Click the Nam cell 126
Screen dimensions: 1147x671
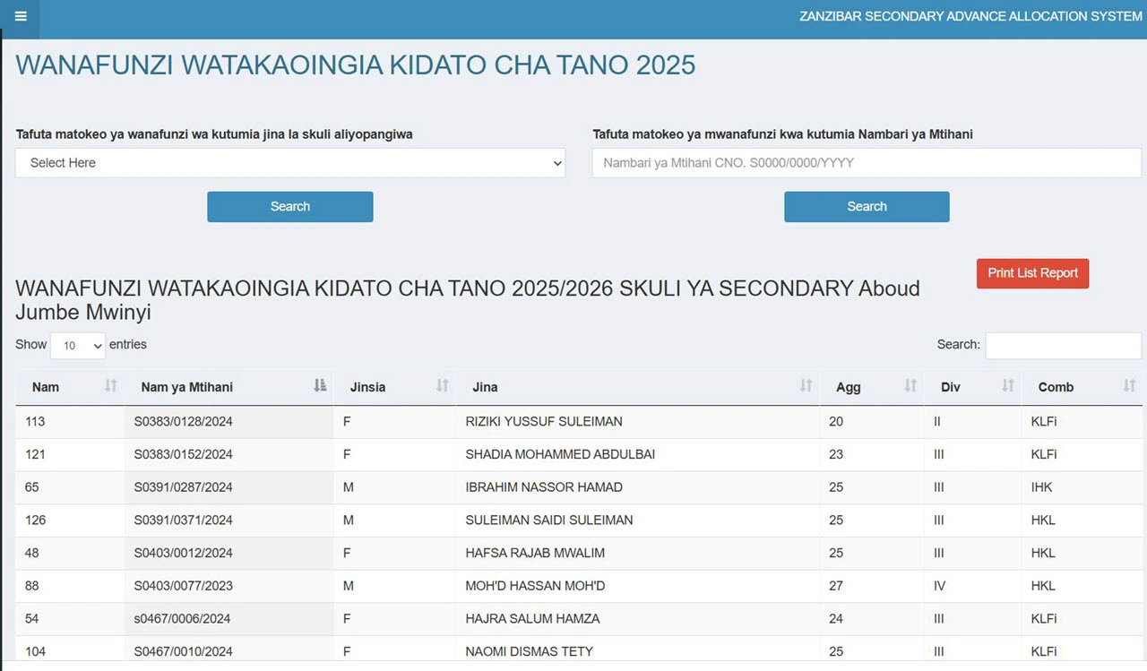point(35,520)
